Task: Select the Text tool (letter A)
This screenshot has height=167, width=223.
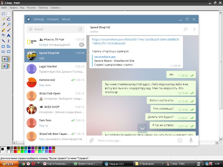Action: point(9,35)
